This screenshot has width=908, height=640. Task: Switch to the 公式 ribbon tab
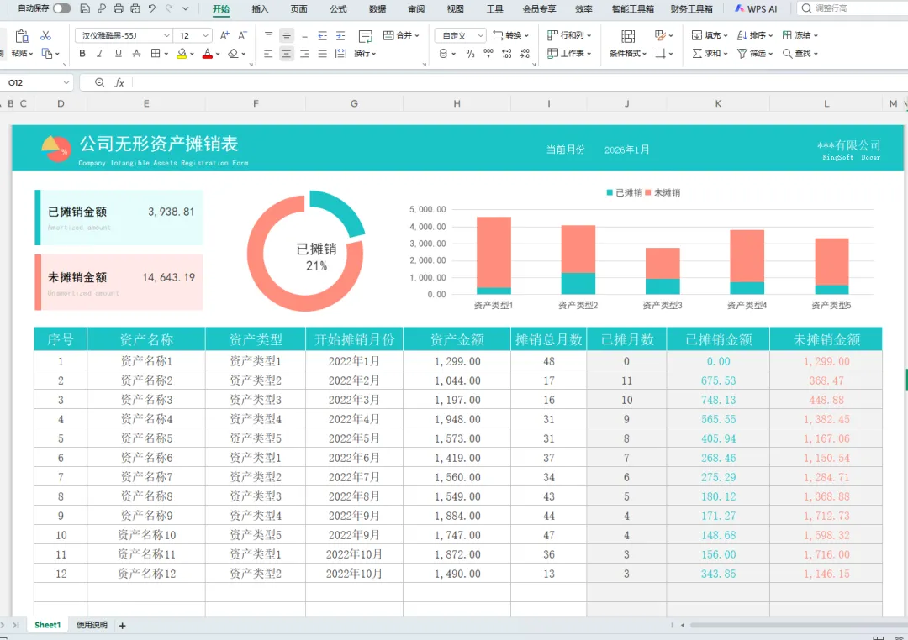coord(338,8)
